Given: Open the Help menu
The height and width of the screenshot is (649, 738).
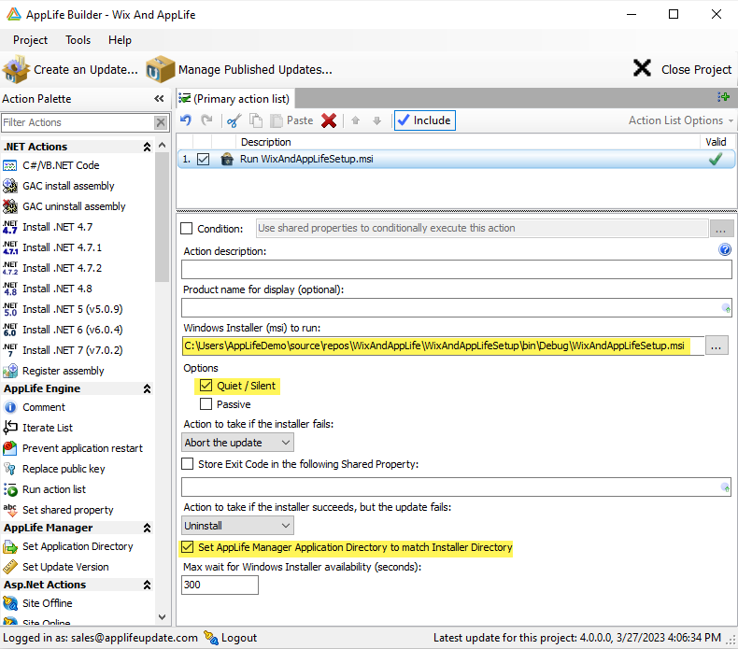Looking at the screenshot, I should tap(120, 40).
